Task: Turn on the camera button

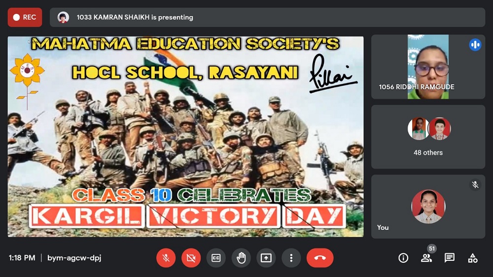Action: coord(191,258)
